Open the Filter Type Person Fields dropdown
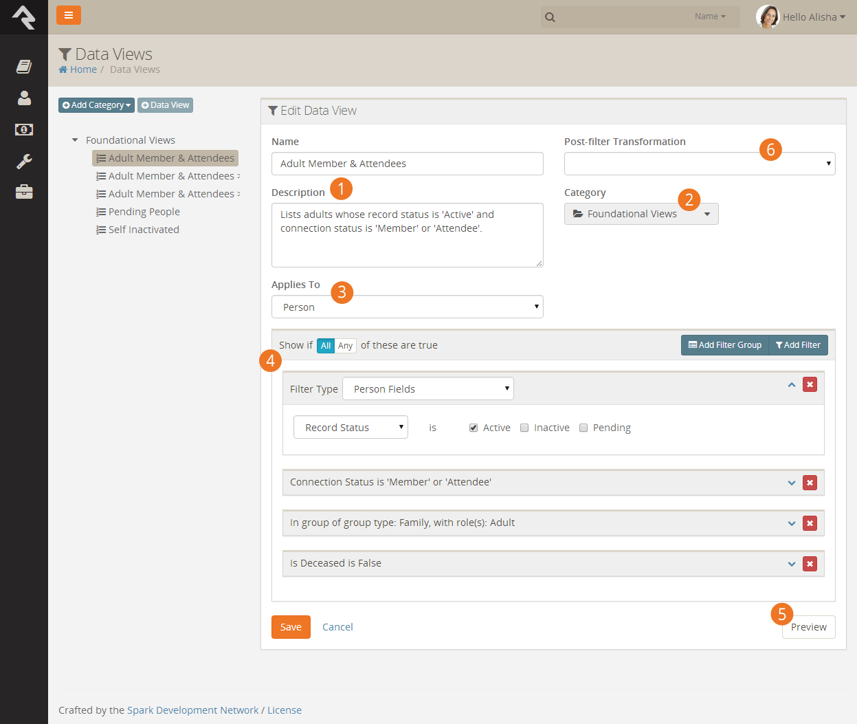The image size is (857, 724). (428, 388)
